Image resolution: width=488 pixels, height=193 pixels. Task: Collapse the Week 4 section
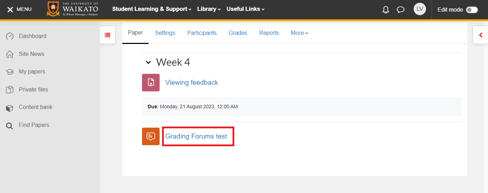point(148,63)
